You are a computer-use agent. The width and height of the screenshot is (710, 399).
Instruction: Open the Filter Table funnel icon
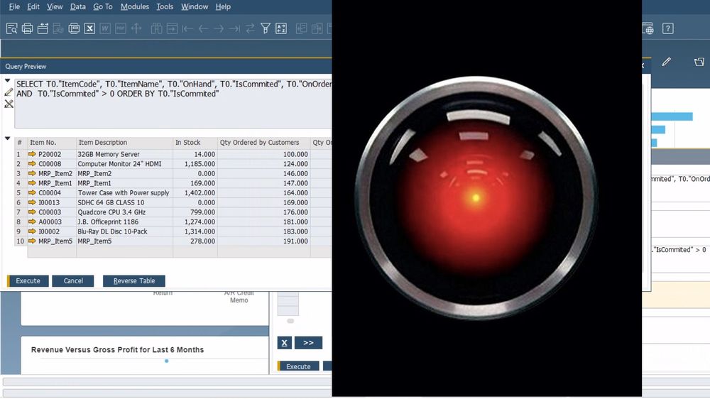[266, 28]
